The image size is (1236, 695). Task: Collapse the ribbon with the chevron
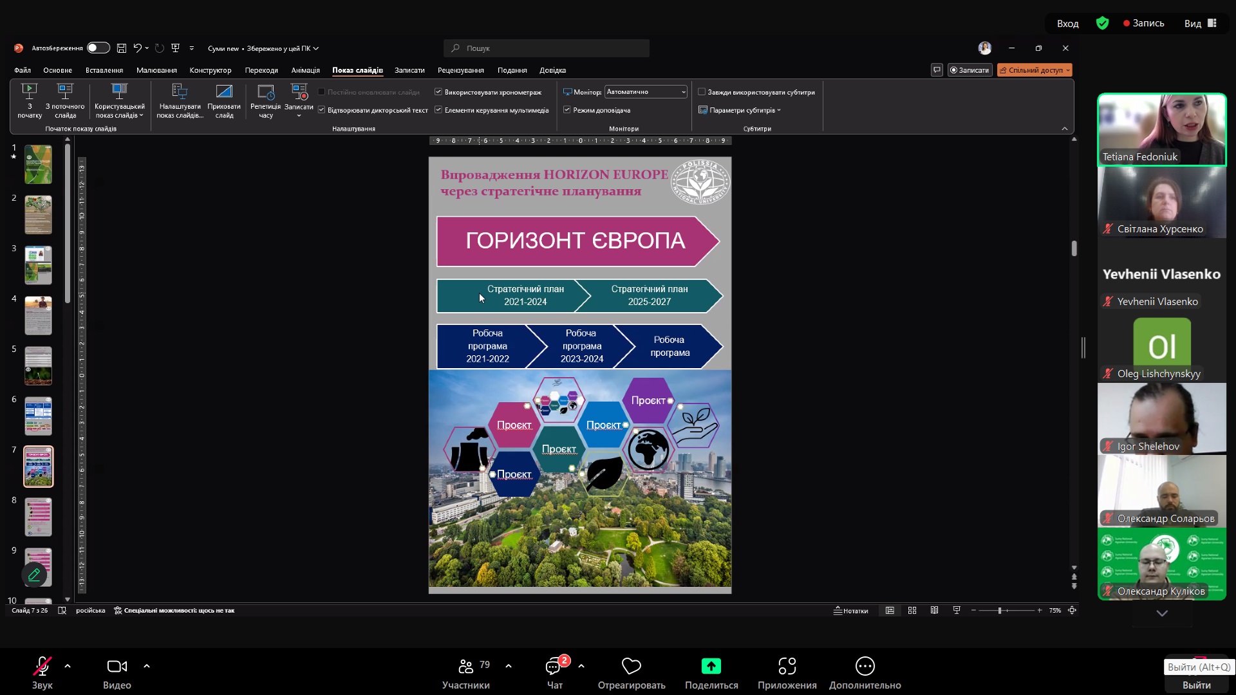point(1065,129)
